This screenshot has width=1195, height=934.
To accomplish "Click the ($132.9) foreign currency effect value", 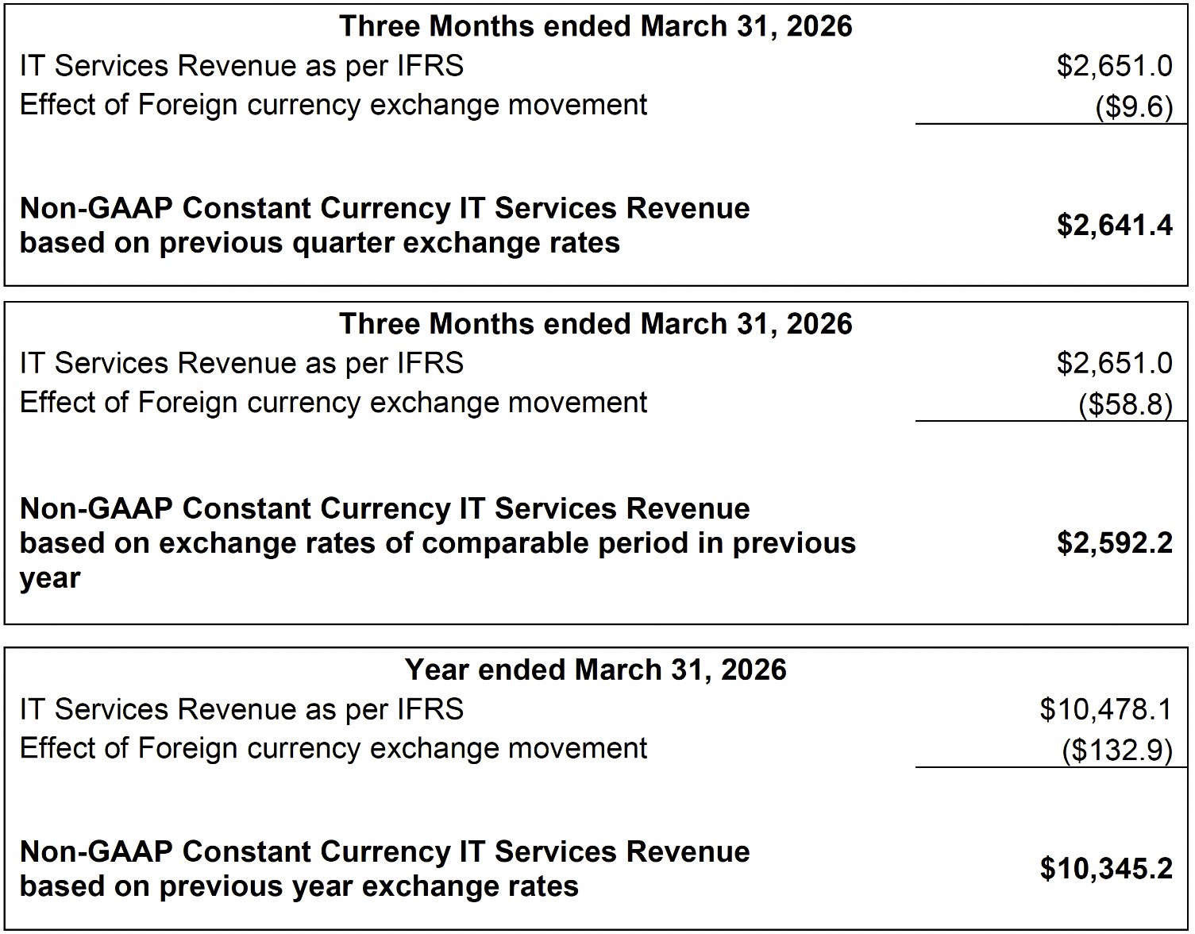I will click(x=1116, y=751).
